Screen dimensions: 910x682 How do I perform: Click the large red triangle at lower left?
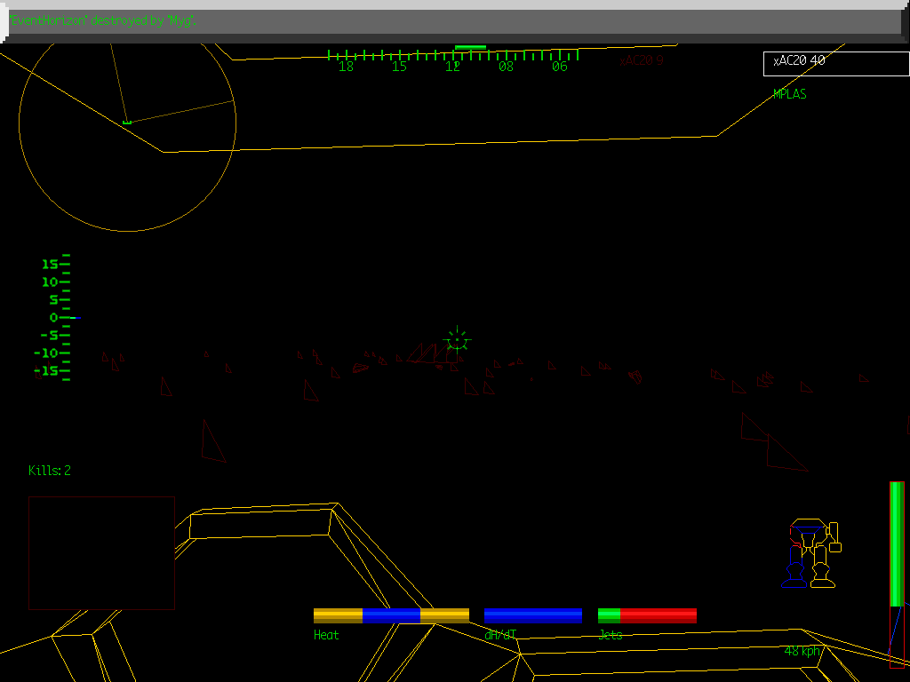211,443
